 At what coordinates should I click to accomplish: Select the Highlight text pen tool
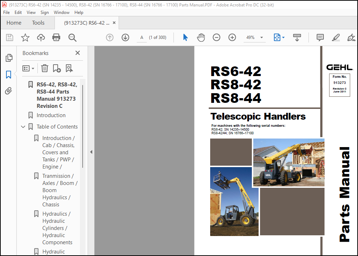[336, 37]
